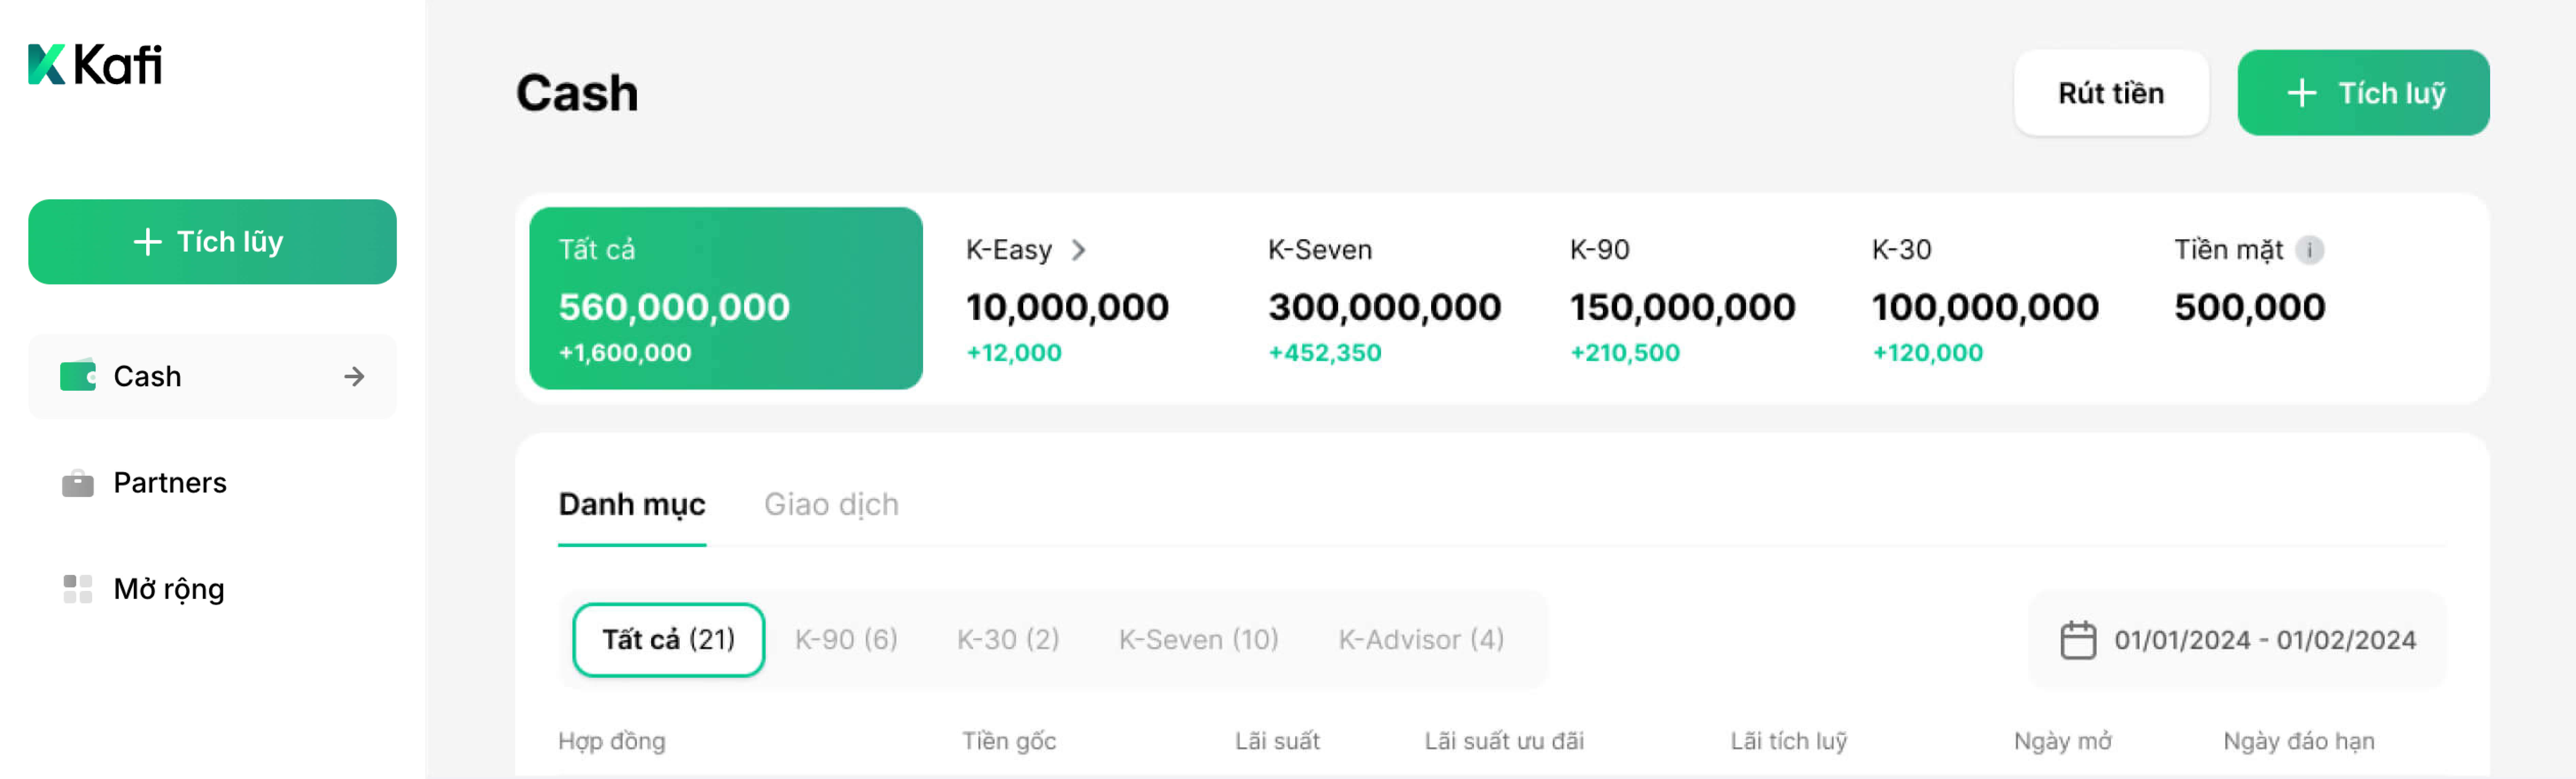
Task: Click the sidebar Tích lũy button
Action: [212, 242]
